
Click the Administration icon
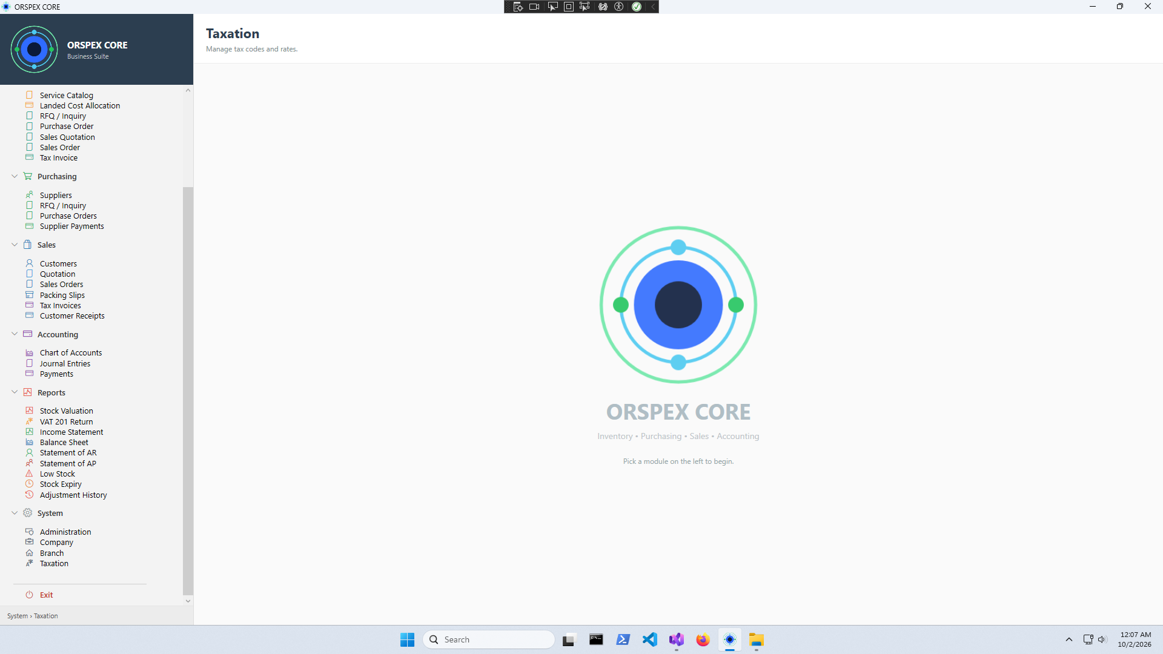tap(29, 532)
